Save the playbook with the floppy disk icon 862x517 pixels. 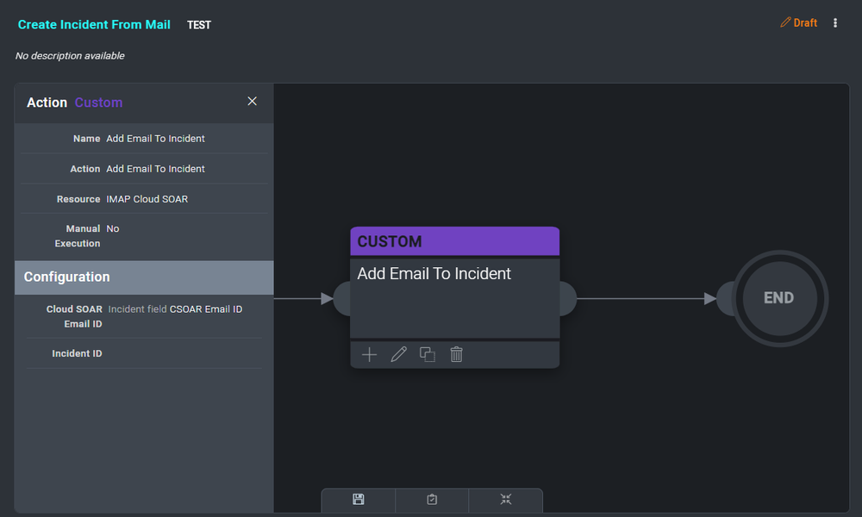pos(359,500)
